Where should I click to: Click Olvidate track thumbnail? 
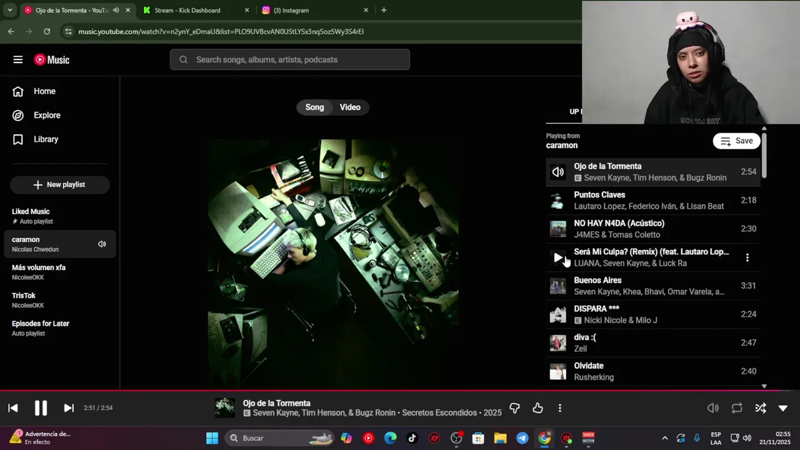click(x=558, y=371)
